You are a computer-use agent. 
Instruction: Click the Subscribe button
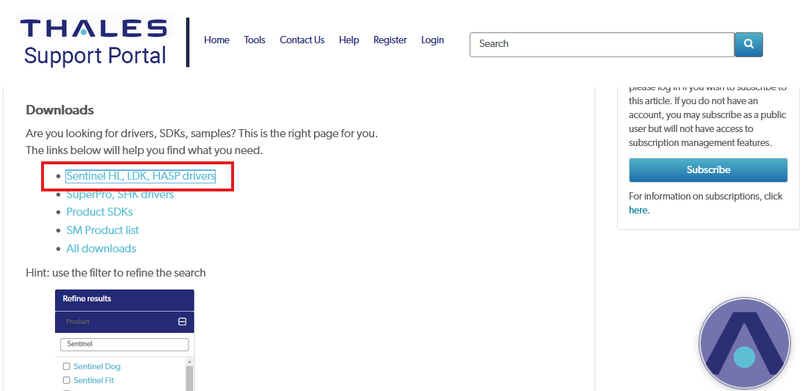708,169
